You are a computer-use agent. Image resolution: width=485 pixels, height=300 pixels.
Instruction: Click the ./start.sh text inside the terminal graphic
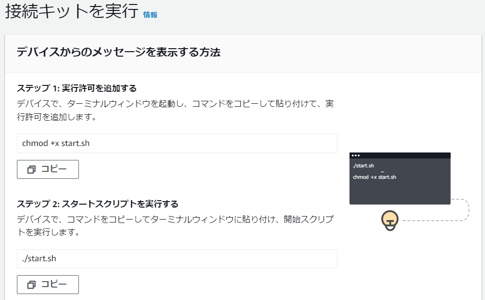[x=364, y=165]
